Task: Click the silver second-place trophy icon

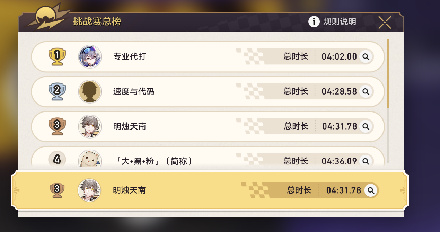Action: tap(57, 91)
